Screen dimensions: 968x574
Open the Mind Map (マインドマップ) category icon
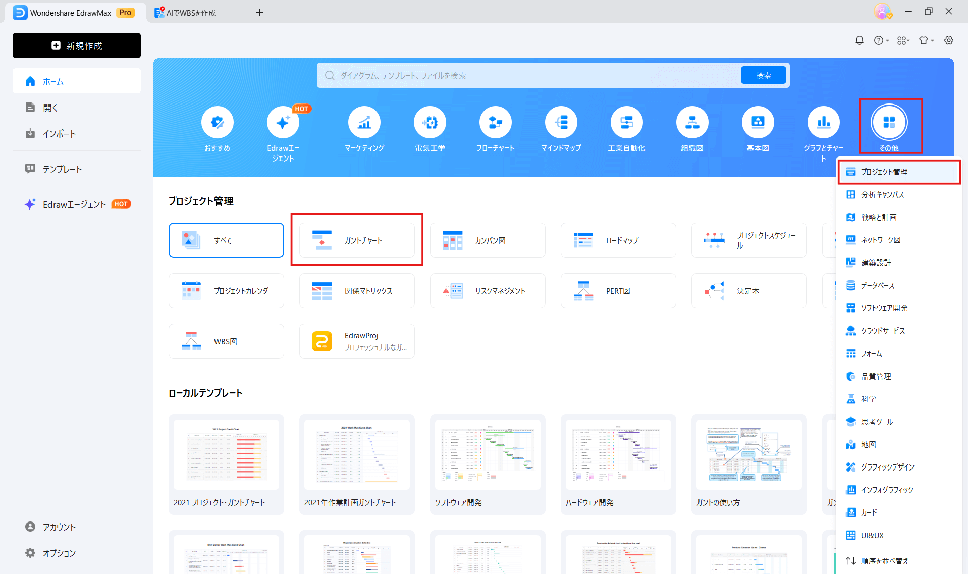click(561, 123)
